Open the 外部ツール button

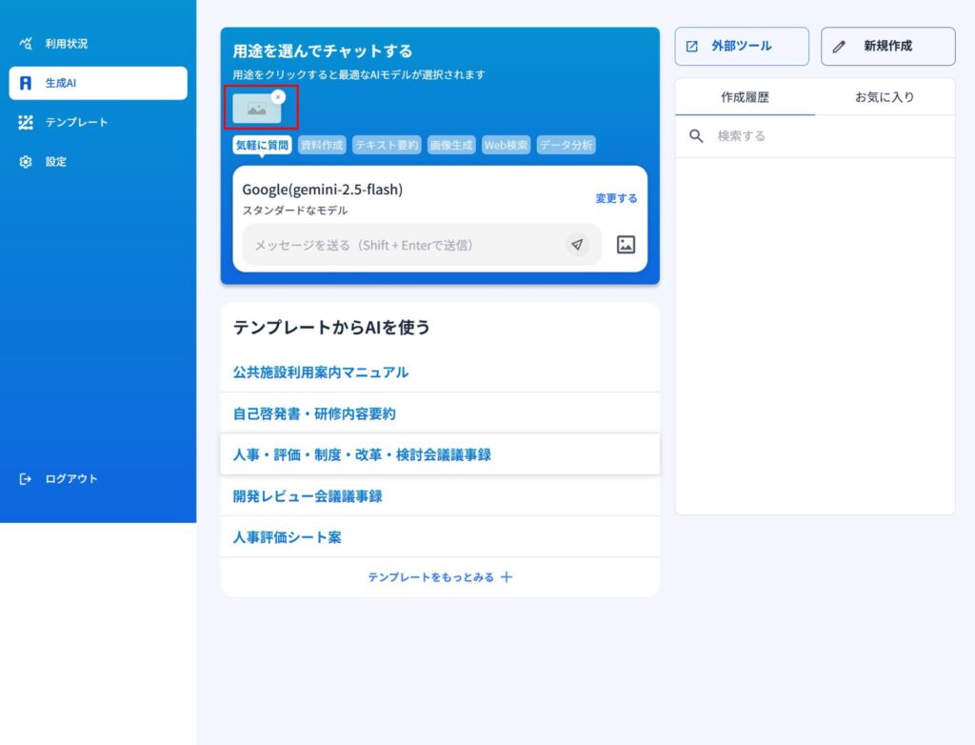[x=742, y=46]
